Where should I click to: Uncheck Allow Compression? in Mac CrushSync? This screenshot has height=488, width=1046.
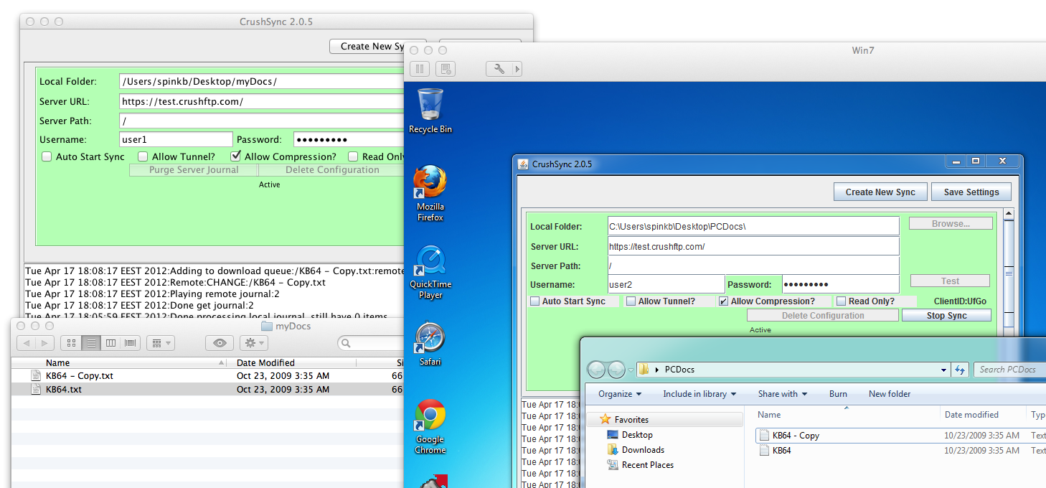[x=235, y=156]
